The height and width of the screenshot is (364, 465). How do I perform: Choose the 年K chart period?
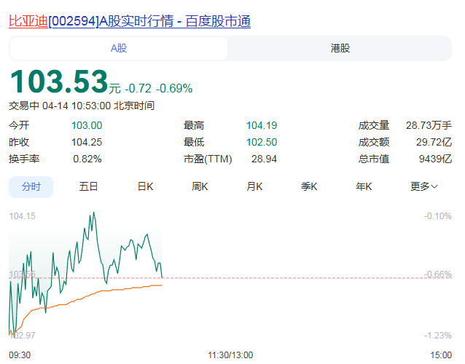364,186
